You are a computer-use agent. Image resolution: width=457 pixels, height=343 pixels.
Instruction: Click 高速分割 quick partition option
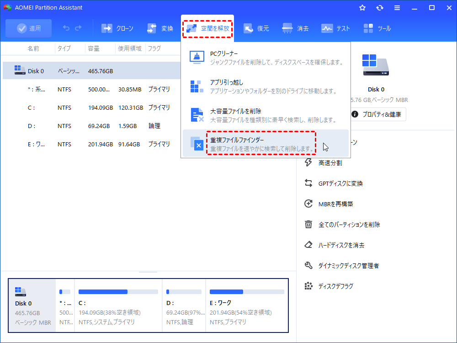pos(330,163)
